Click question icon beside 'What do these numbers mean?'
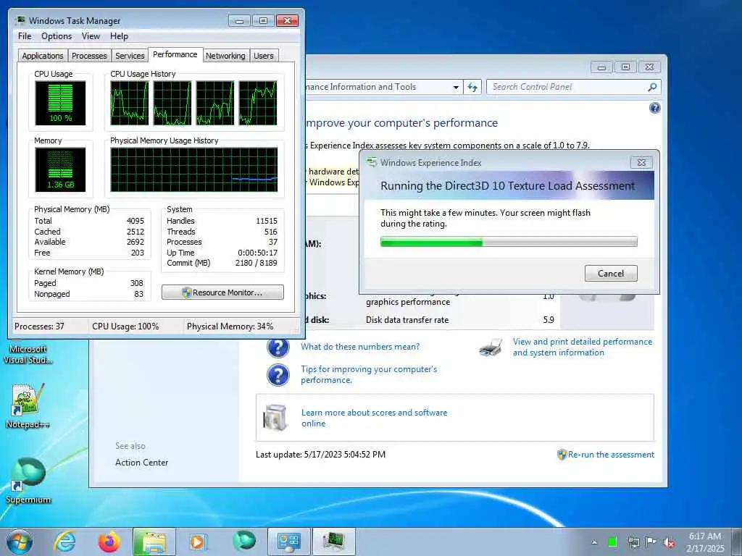Screen dimensions: 742x556 278,347
